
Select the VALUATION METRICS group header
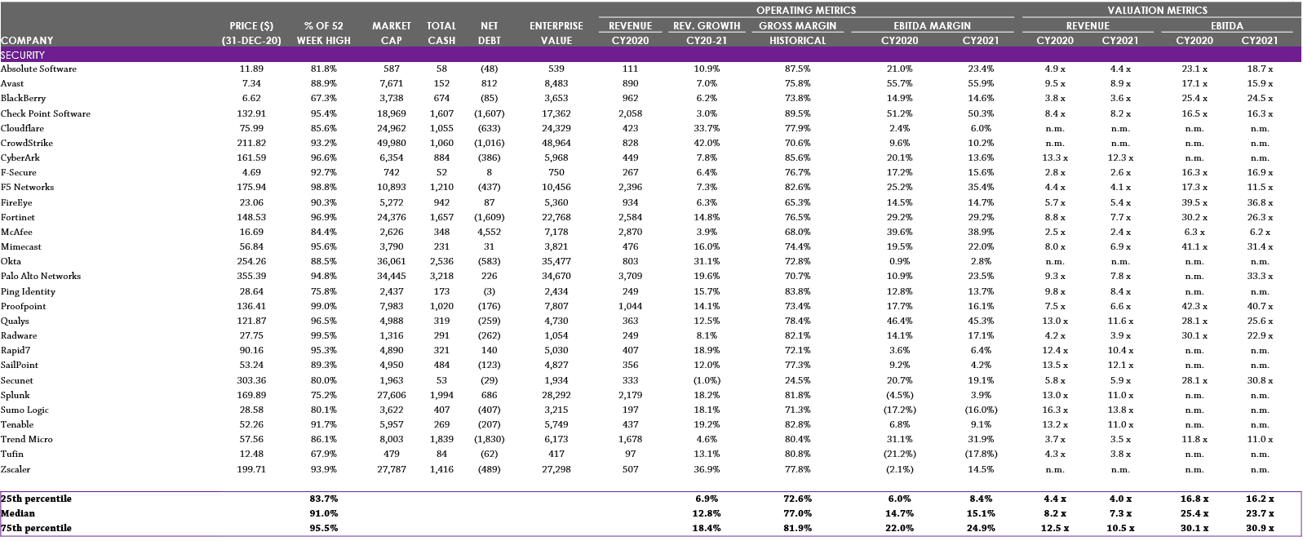tap(1157, 11)
